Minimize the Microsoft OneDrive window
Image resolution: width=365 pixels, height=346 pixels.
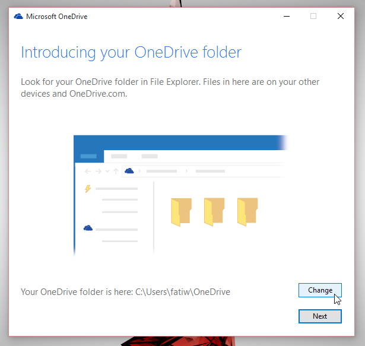[287, 16]
